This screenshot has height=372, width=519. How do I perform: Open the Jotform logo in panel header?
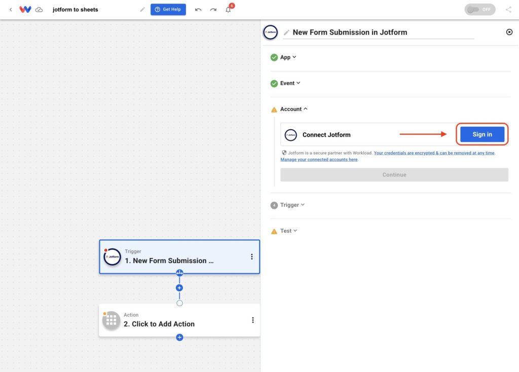point(271,32)
